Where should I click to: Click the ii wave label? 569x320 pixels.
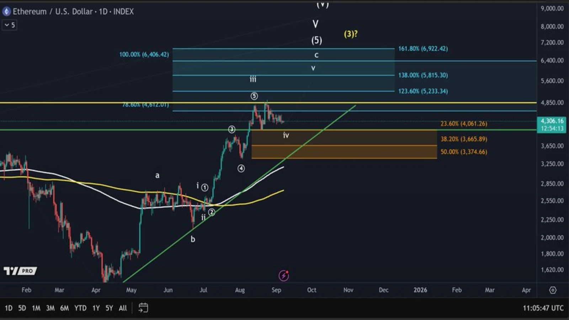(203, 217)
